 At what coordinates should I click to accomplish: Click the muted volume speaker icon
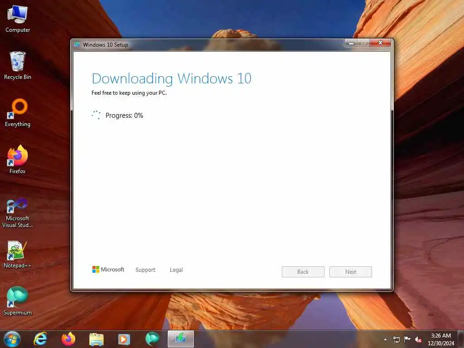[418, 339]
